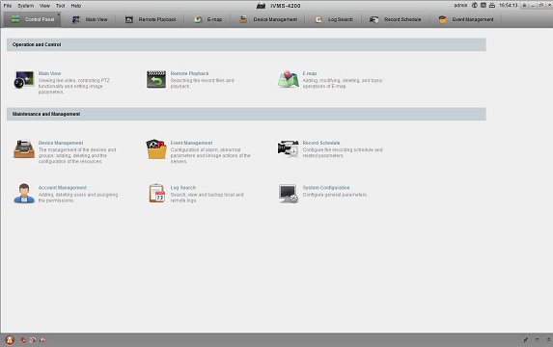This screenshot has height=347, width=553.
Task: Switch to the E-map tab
Action: [x=207, y=19]
